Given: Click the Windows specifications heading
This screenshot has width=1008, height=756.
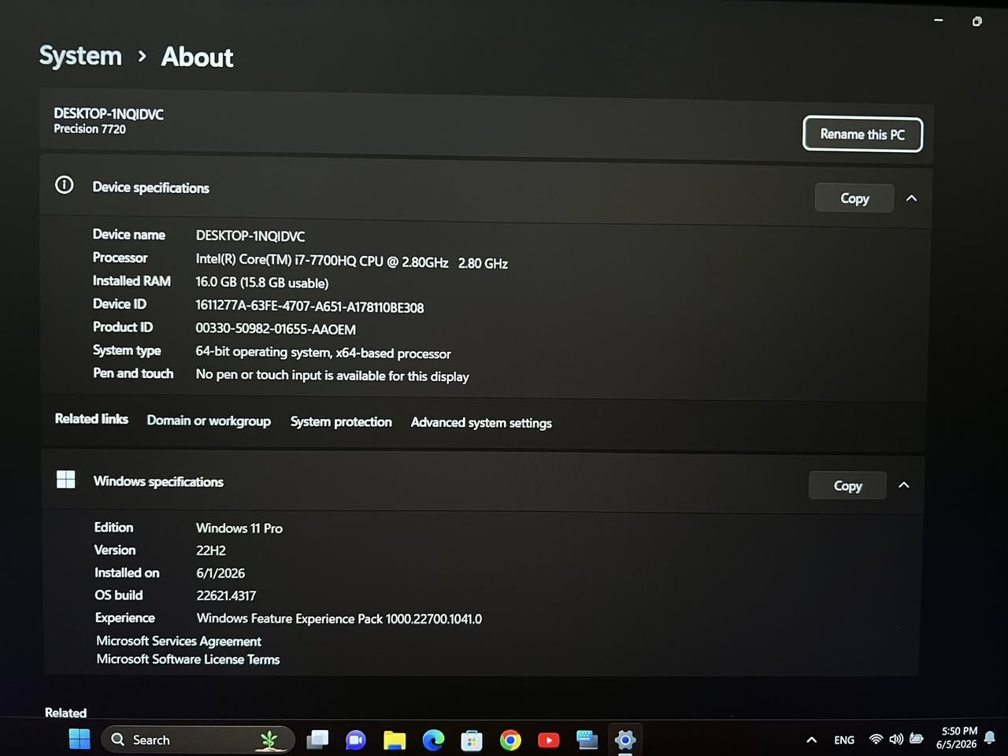Looking at the screenshot, I should click(158, 481).
